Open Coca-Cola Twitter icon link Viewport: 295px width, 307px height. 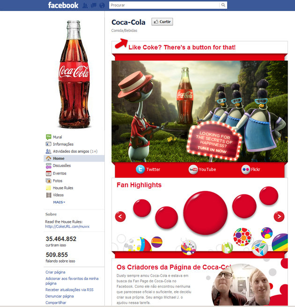[140, 169]
